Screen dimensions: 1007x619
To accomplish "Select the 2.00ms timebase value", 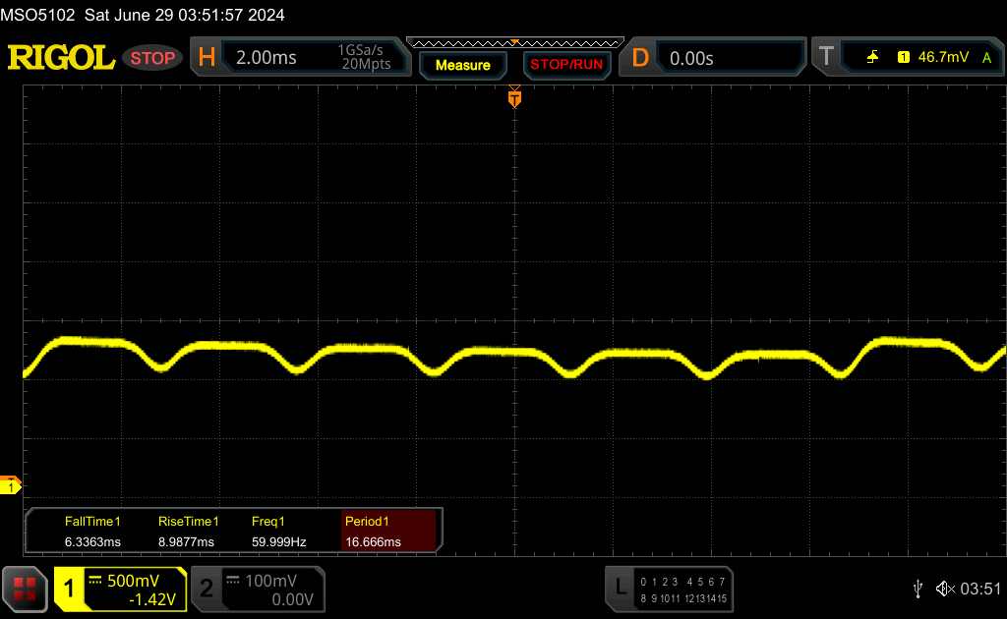I will [x=267, y=58].
